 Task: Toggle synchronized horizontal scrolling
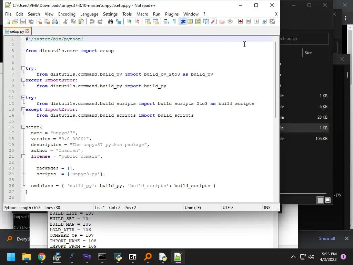click(x=155, y=21)
